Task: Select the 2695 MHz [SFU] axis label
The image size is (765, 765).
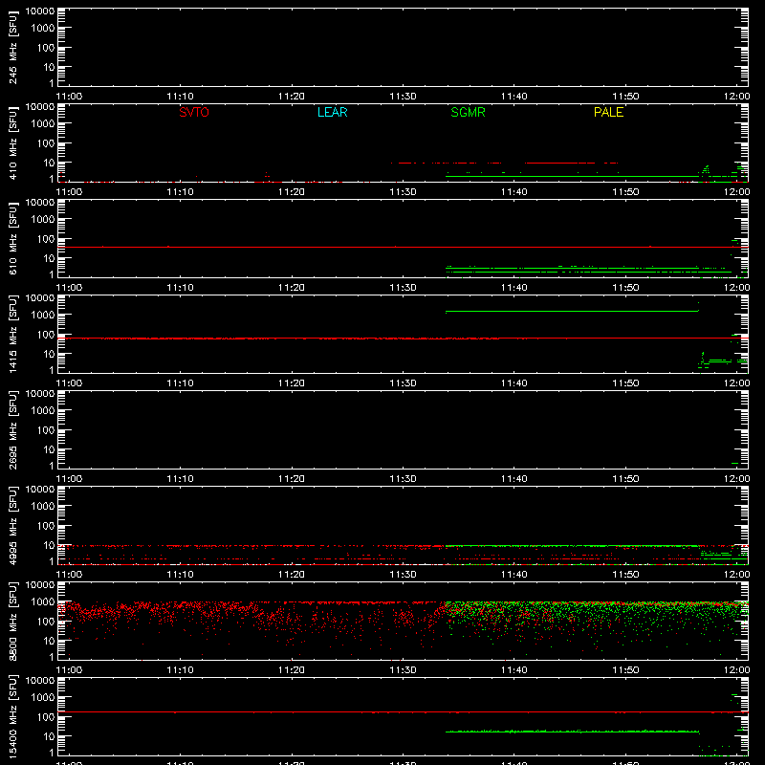Action: pos(13,429)
